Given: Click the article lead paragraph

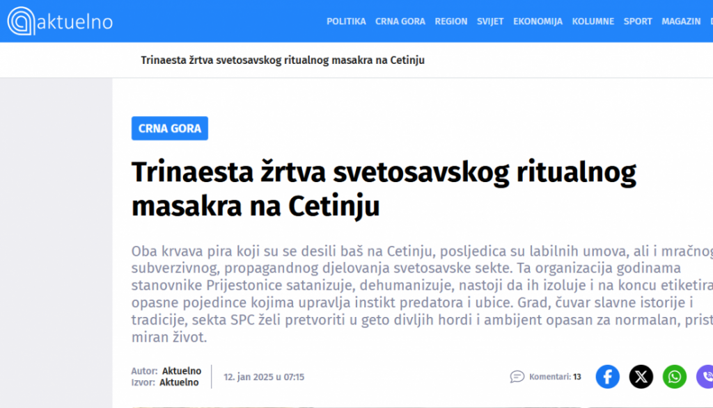Looking at the screenshot, I should pyautogui.click(x=422, y=294).
